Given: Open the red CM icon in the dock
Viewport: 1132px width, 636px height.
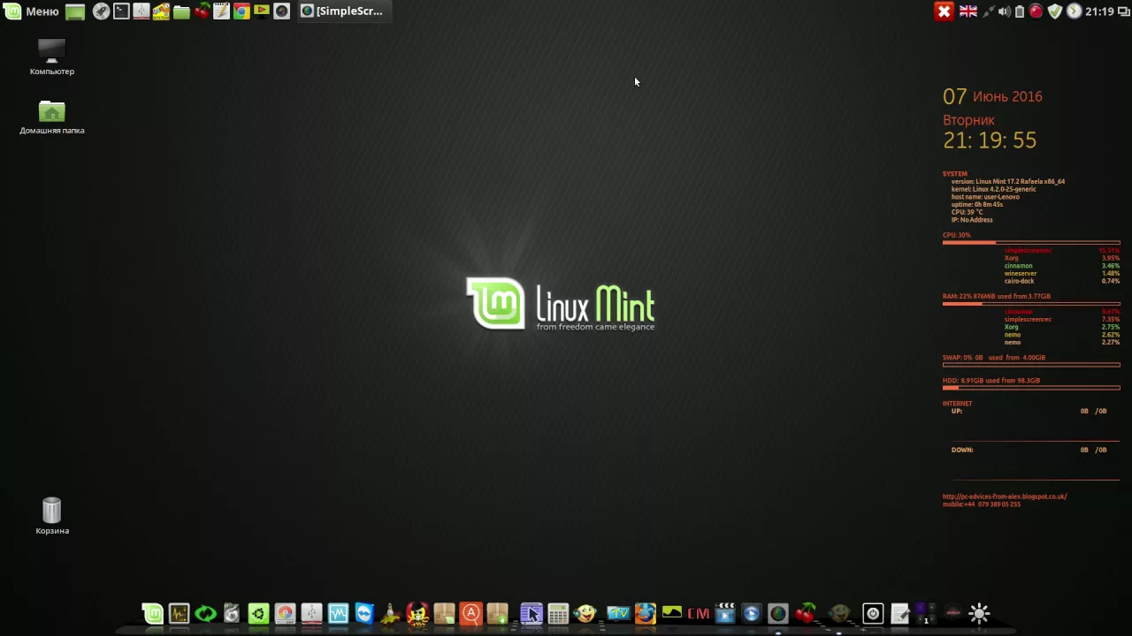Looking at the screenshot, I should pyautogui.click(x=699, y=613).
